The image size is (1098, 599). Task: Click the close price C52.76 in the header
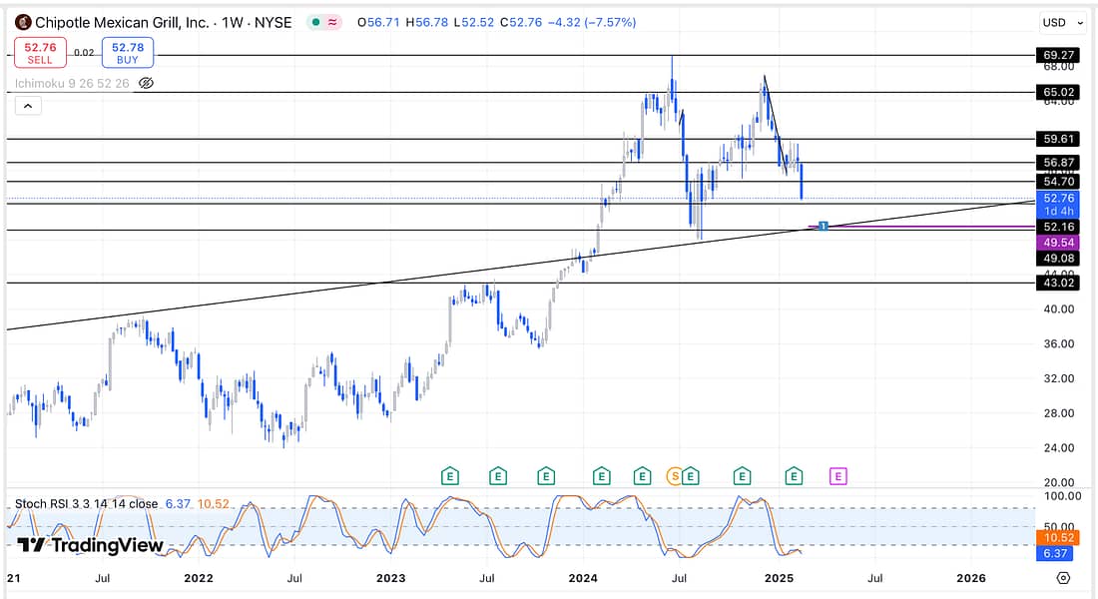coord(521,22)
